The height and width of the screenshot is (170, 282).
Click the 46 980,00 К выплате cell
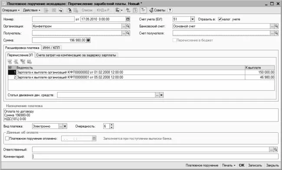click(260, 77)
